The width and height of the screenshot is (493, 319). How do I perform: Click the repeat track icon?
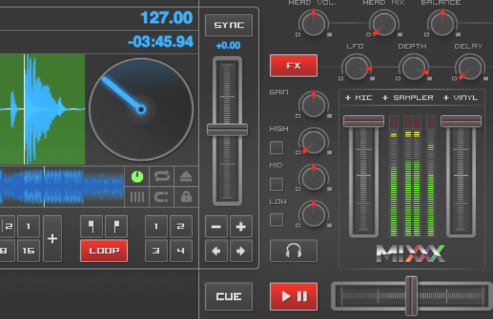(x=161, y=176)
